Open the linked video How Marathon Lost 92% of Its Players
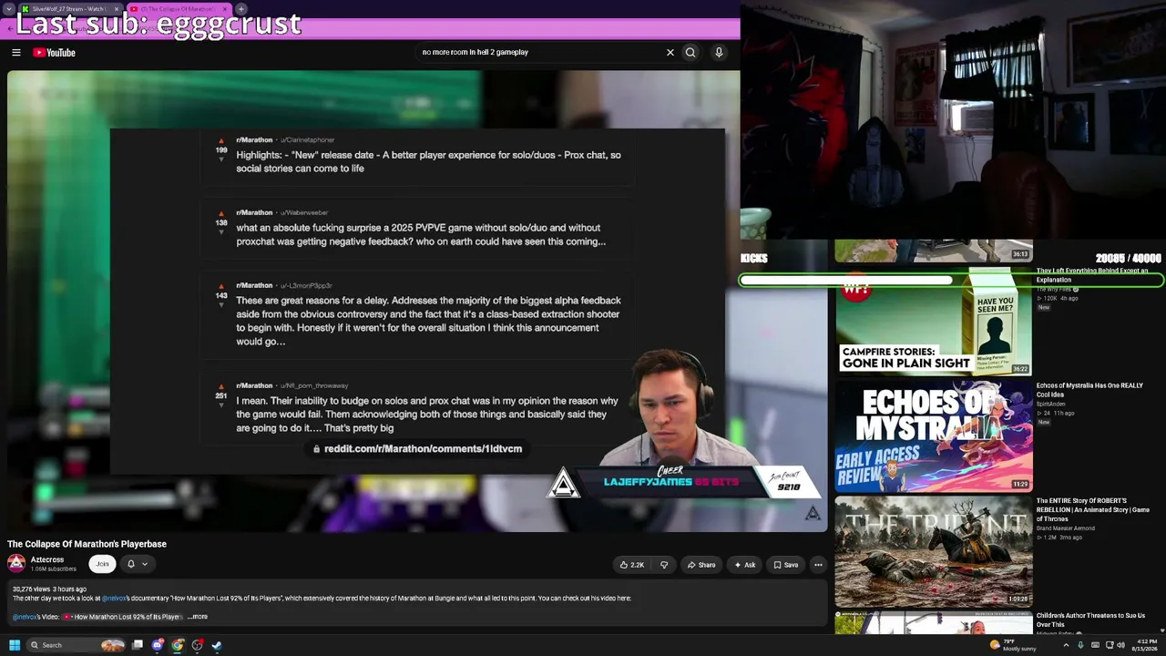The width and height of the screenshot is (1166, 656). (x=122, y=617)
